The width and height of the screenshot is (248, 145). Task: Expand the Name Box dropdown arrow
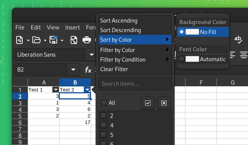point(73,70)
